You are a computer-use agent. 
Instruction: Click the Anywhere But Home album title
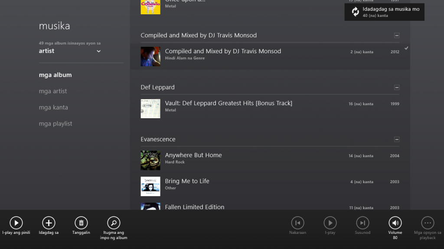pos(193,155)
